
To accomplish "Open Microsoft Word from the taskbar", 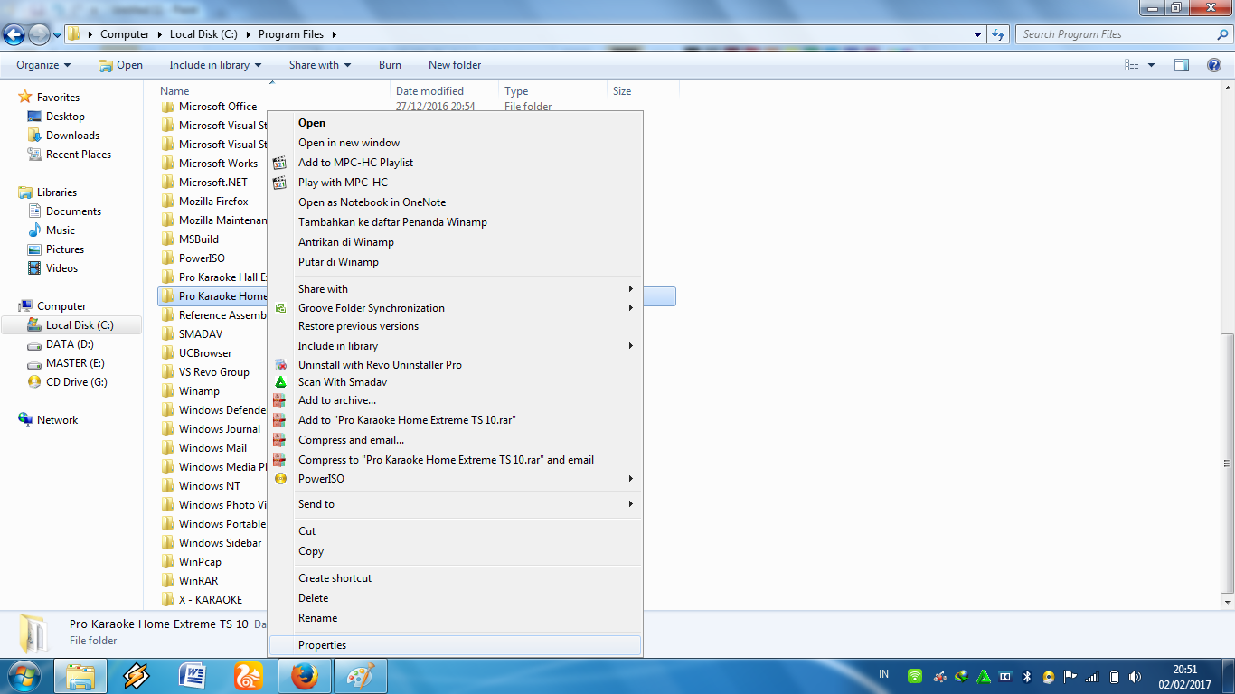I will pos(192,676).
